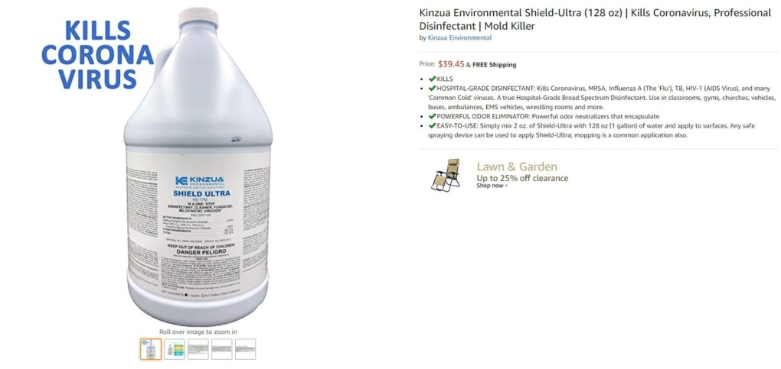Select the third product thumbnail
781x369 pixels.
pos(198,349)
